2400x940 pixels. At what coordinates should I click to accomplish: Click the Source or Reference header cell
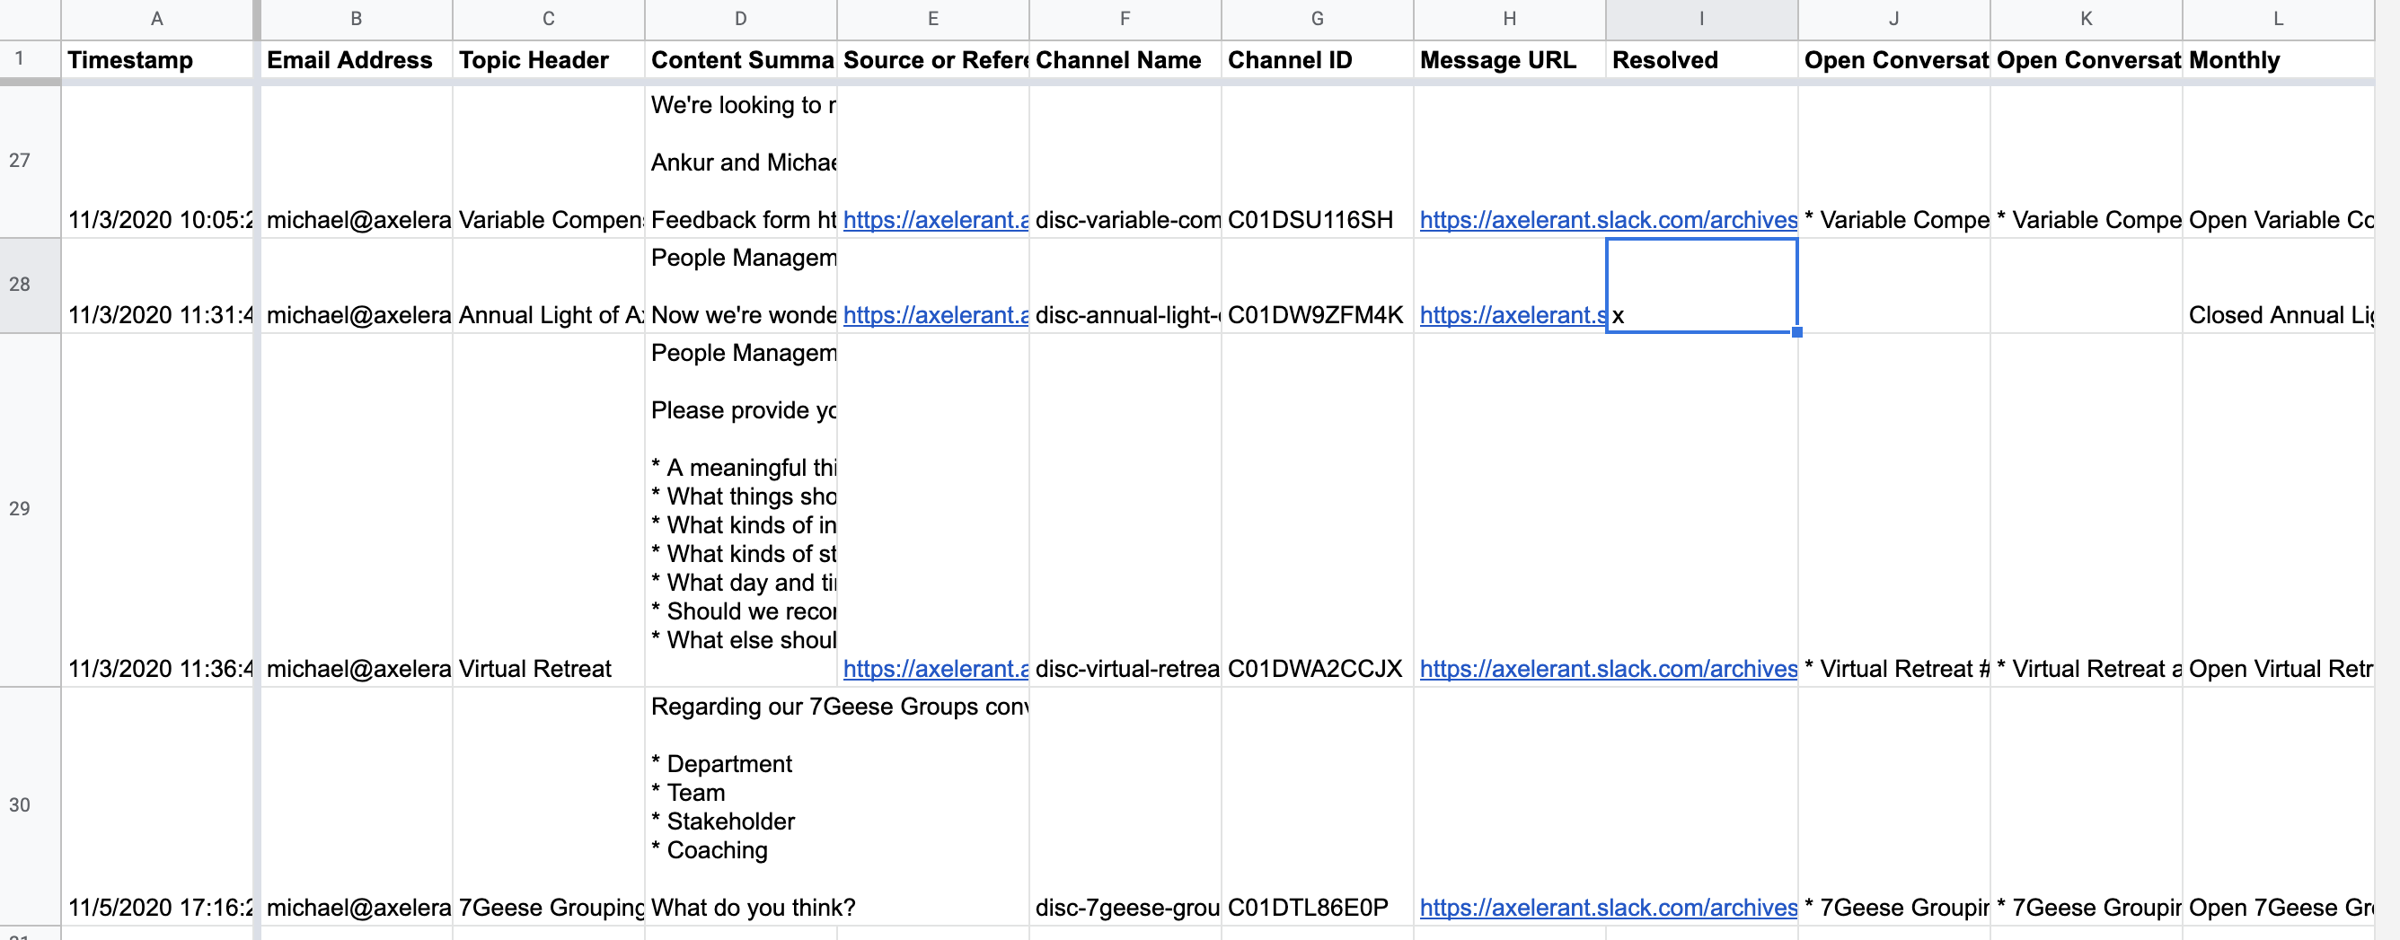click(932, 59)
